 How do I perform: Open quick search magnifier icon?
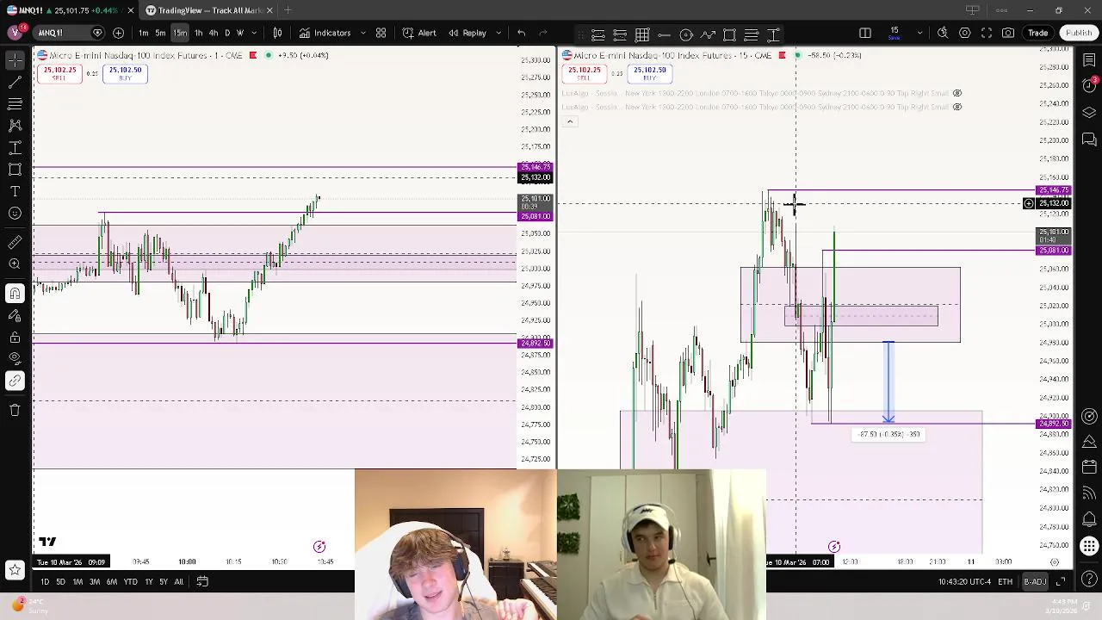[943, 33]
